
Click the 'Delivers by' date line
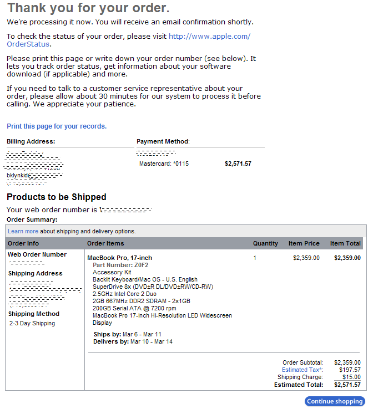point(133,342)
